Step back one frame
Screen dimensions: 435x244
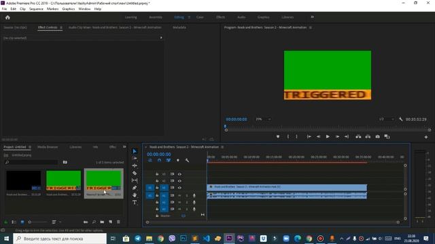tap(318, 137)
